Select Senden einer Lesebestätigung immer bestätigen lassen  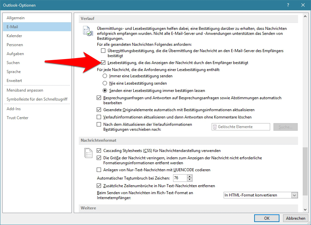(x=105, y=91)
